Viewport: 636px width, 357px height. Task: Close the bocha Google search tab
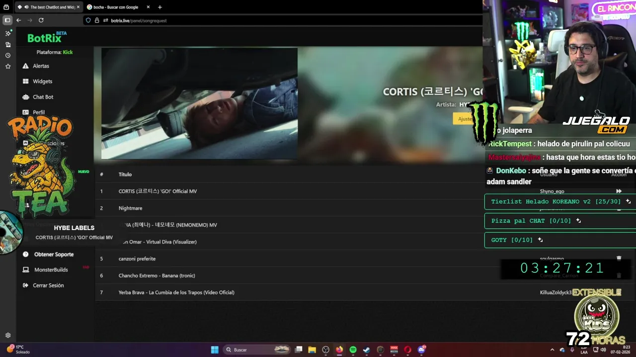click(x=148, y=7)
